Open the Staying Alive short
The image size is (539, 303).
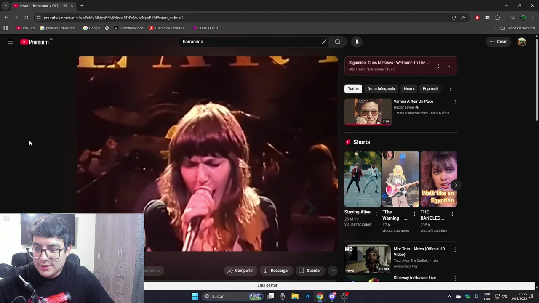(x=363, y=179)
